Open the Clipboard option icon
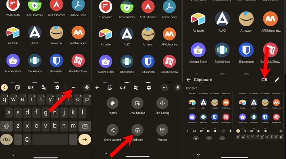Screen dimensions: 287x159 (137, 130)
